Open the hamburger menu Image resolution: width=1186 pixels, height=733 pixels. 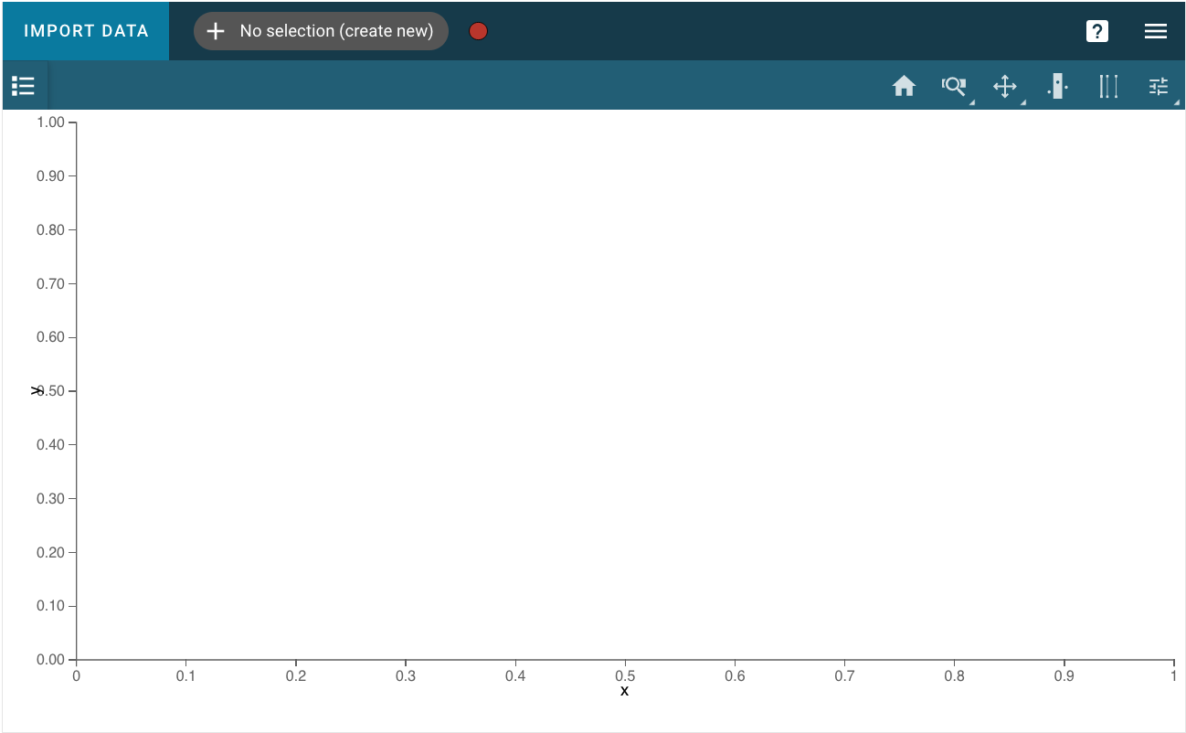[1155, 31]
